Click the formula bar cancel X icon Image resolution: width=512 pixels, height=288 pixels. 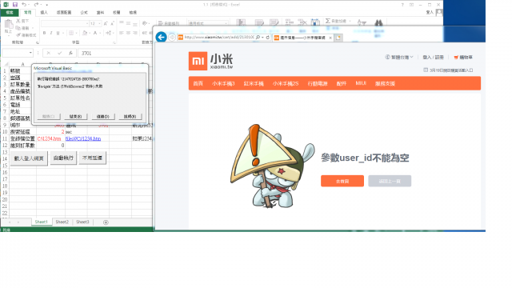tap(48, 53)
